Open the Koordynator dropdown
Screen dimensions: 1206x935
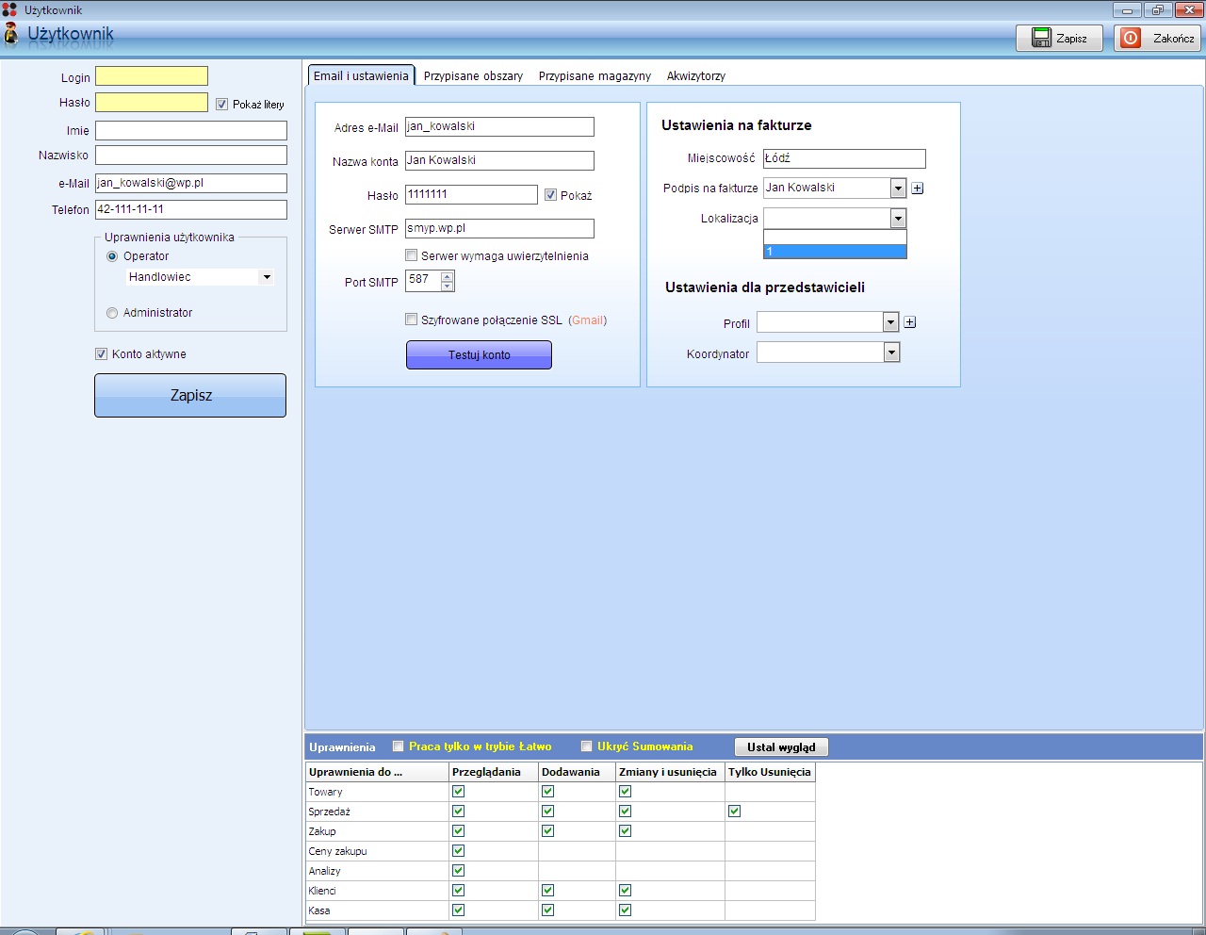point(891,353)
